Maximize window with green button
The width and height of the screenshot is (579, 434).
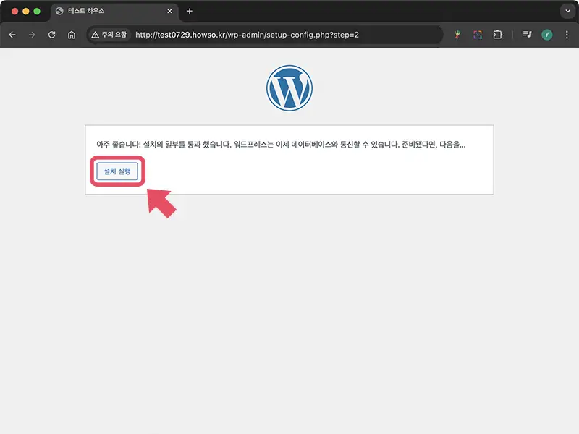tap(37, 11)
